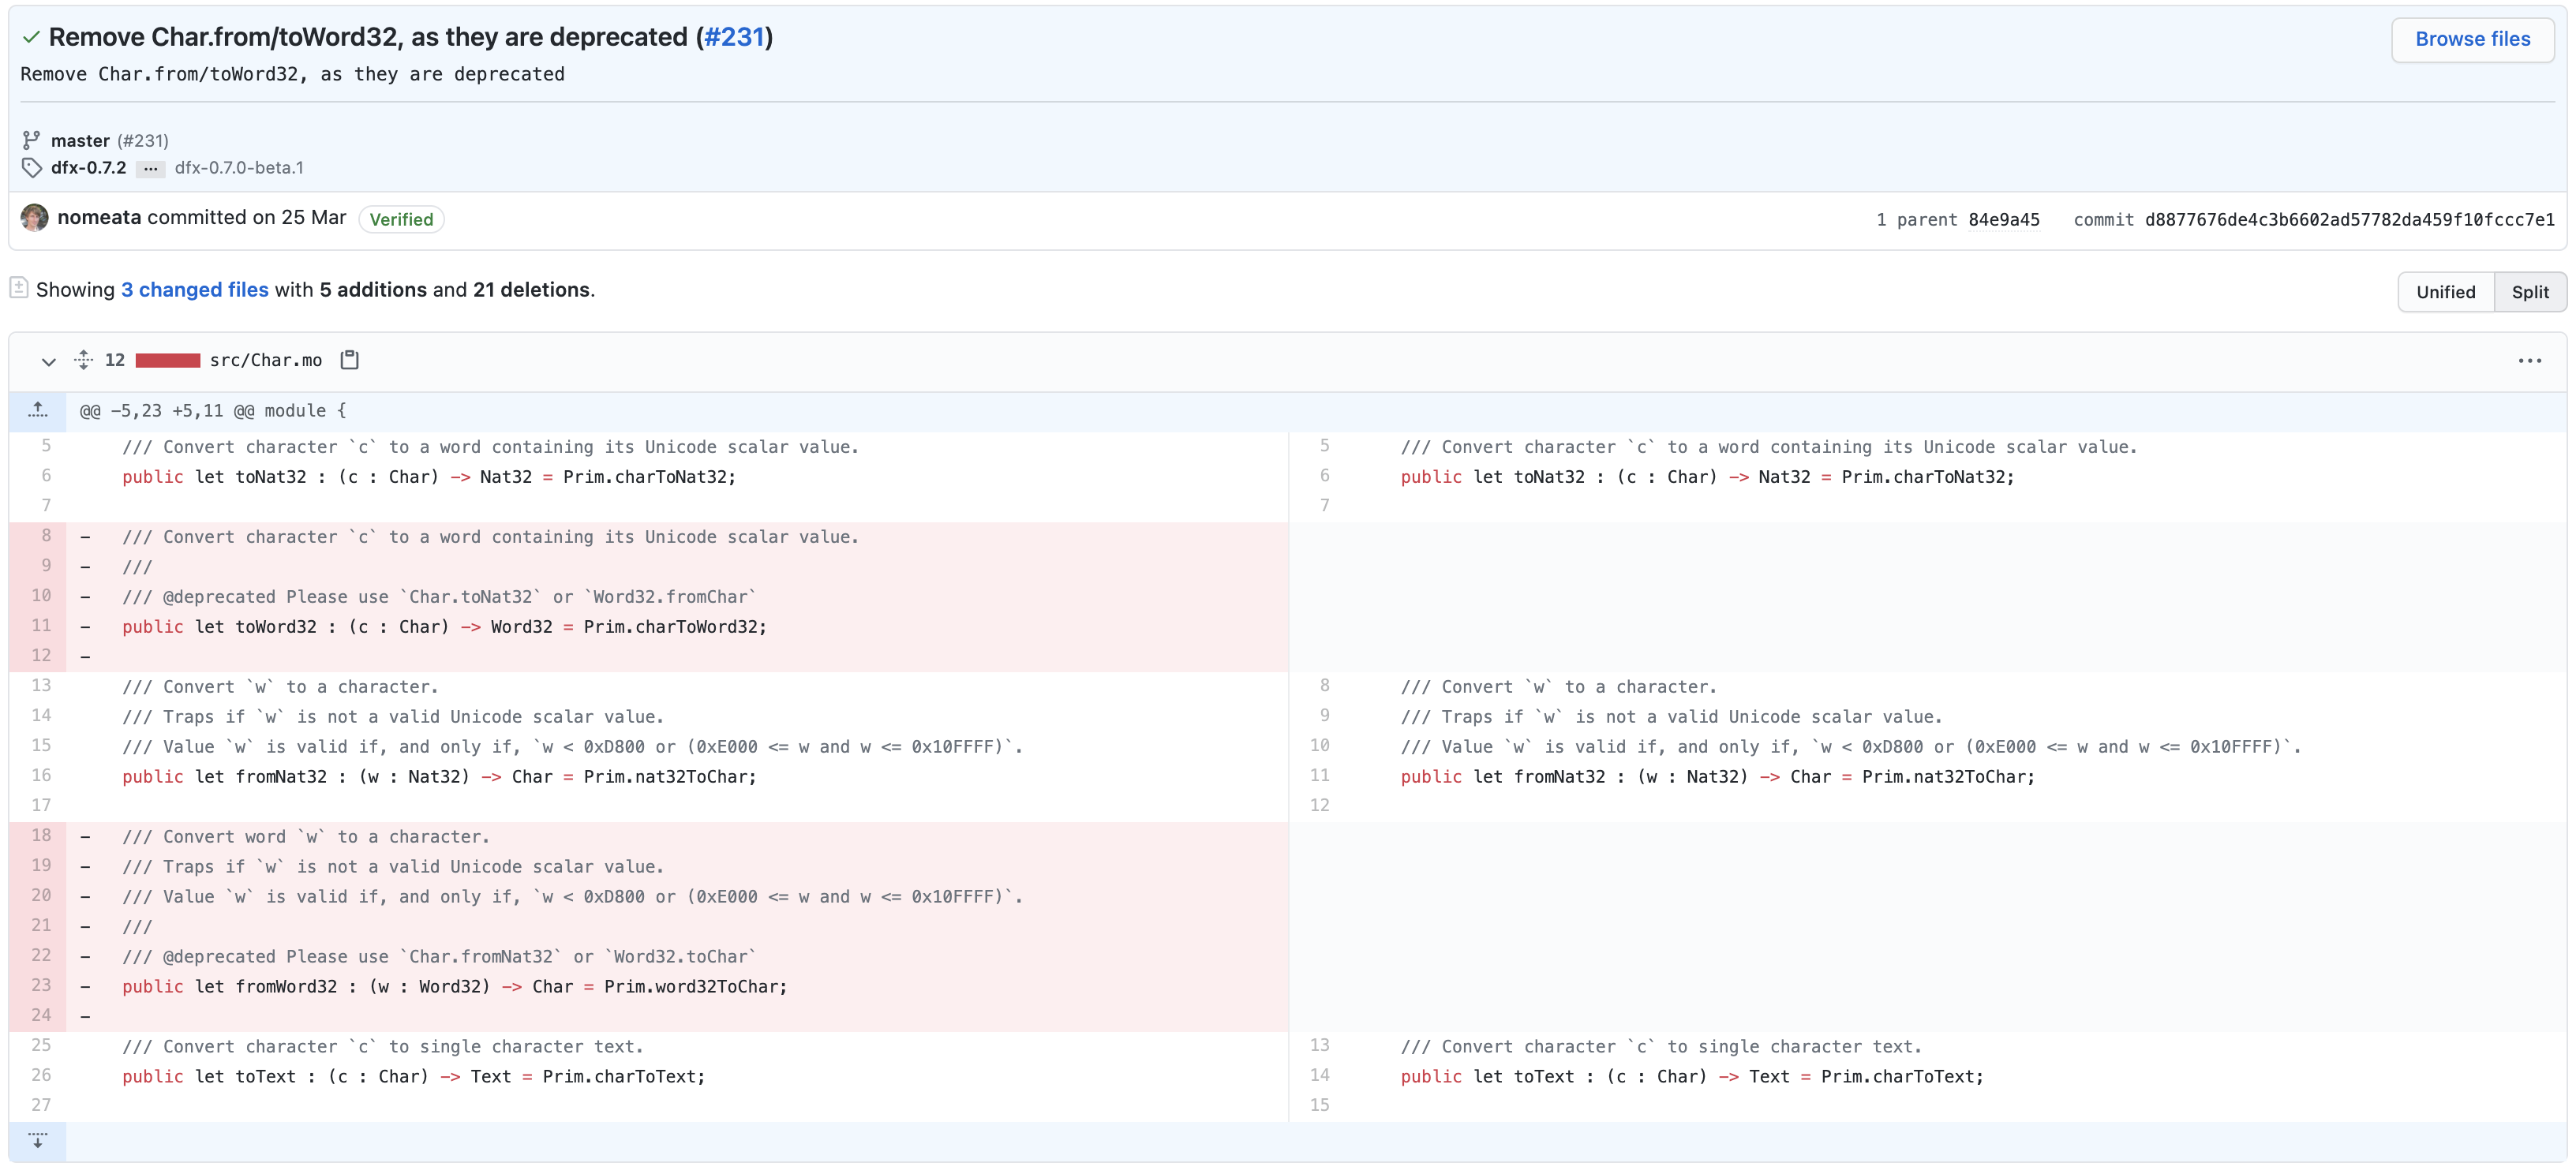Click the expand-all diff arrows icon

[x=84, y=360]
